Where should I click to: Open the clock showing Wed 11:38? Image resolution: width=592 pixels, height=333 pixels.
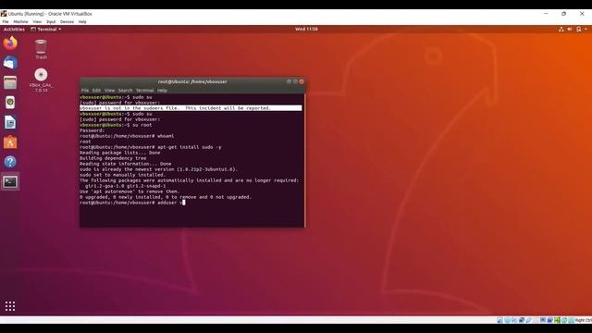(x=306, y=29)
